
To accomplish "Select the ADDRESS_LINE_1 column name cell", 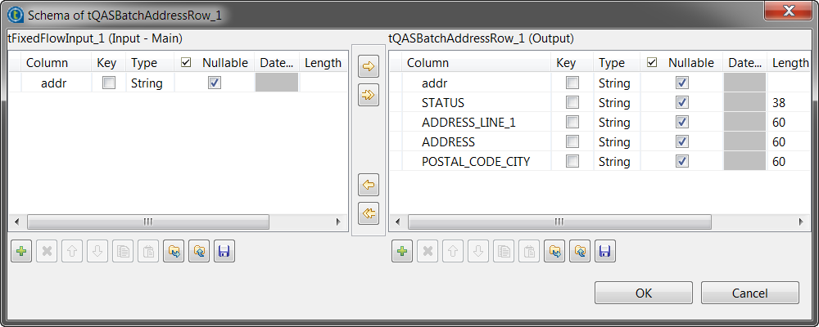I will click(477, 122).
